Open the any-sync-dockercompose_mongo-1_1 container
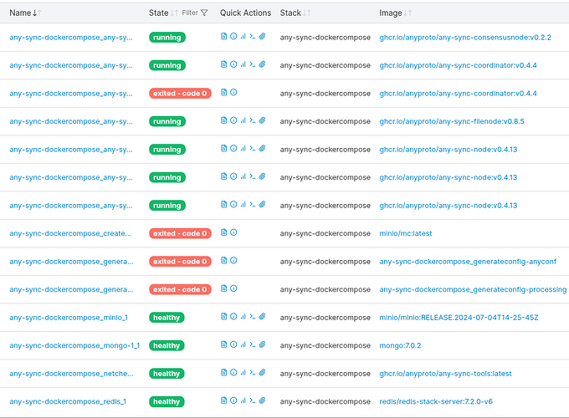The image size is (569, 418). [74, 345]
